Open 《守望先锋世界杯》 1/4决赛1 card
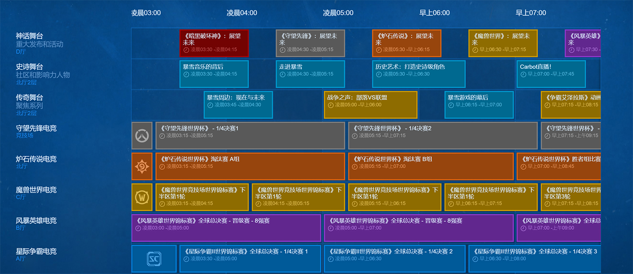Screen dimensions: 633x274 tap(250, 136)
